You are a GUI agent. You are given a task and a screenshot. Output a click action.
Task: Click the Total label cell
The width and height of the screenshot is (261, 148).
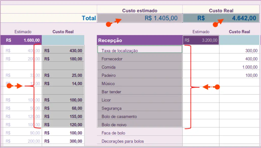coord(89,18)
